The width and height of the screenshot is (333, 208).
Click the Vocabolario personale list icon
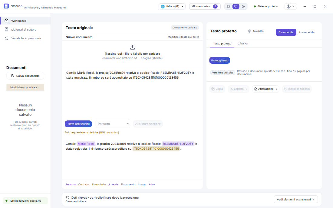(x=7, y=38)
